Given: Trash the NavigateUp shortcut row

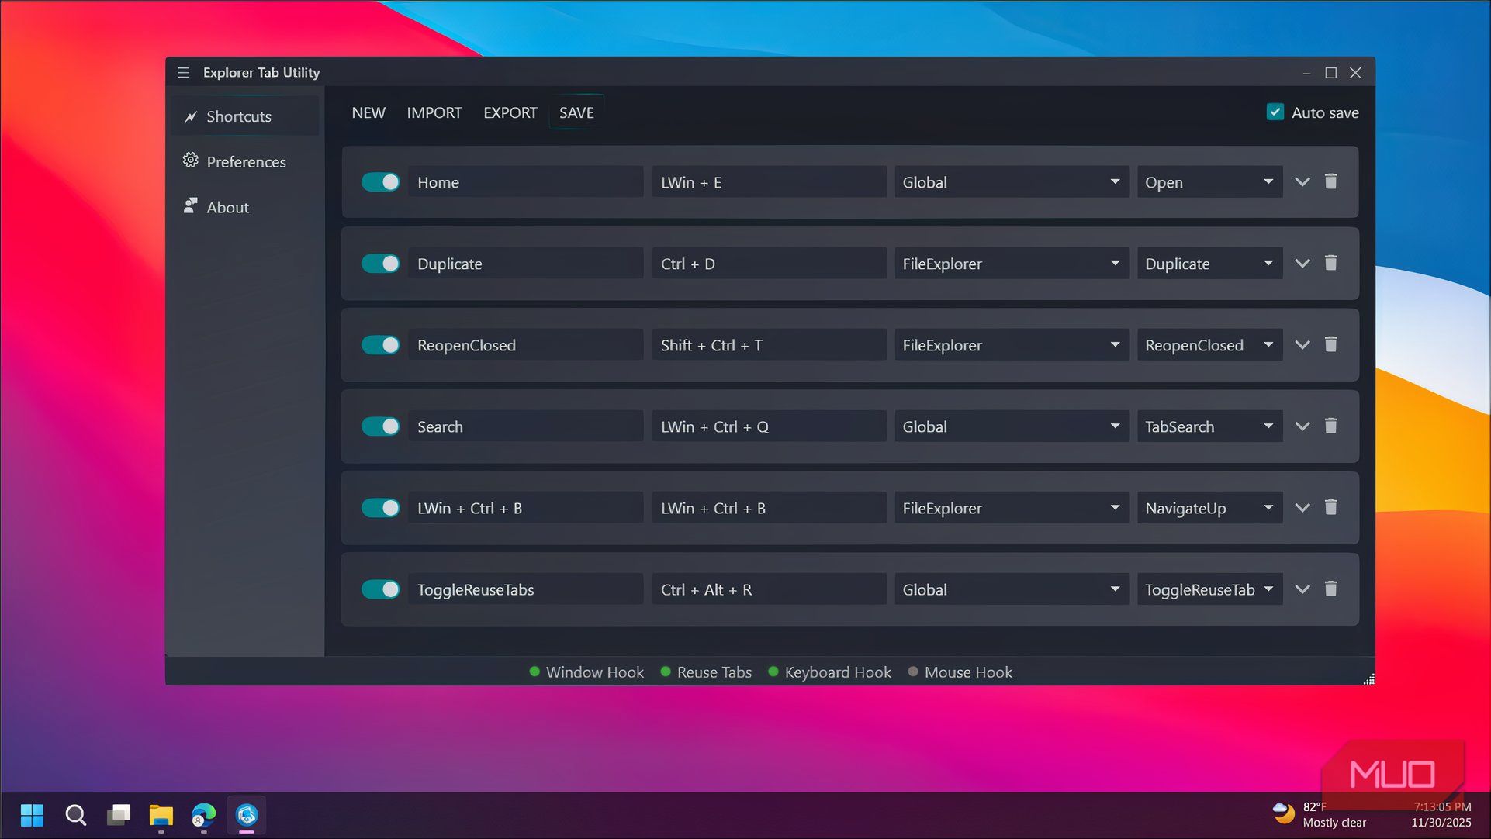Looking at the screenshot, I should tap(1330, 507).
